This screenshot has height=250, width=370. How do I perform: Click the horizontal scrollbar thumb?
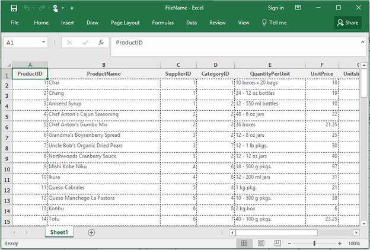276,233
